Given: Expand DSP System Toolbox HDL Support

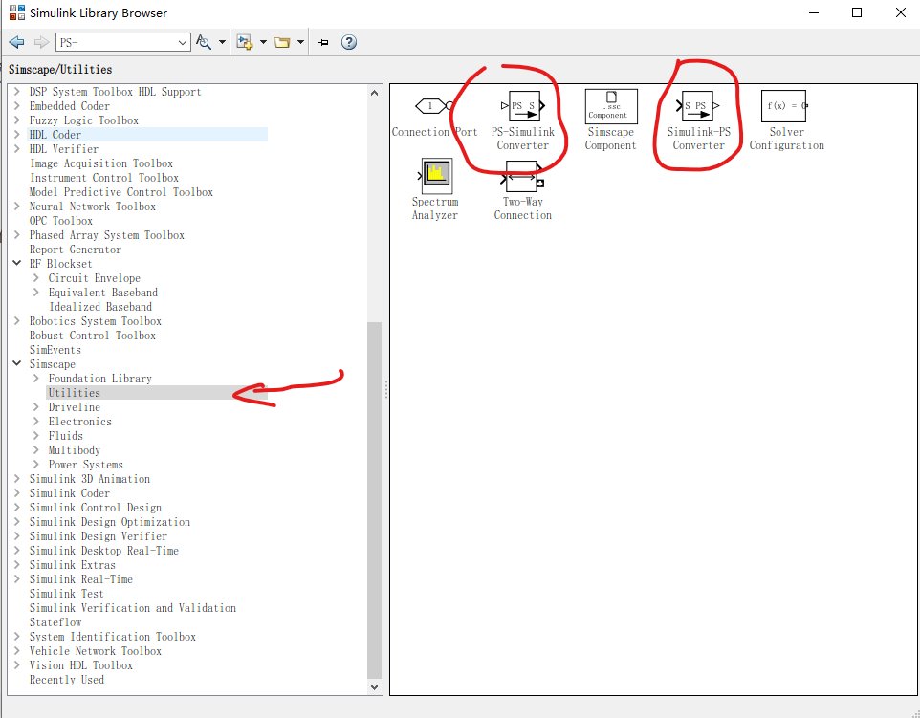Looking at the screenshot, I should [x=17, y=92].
